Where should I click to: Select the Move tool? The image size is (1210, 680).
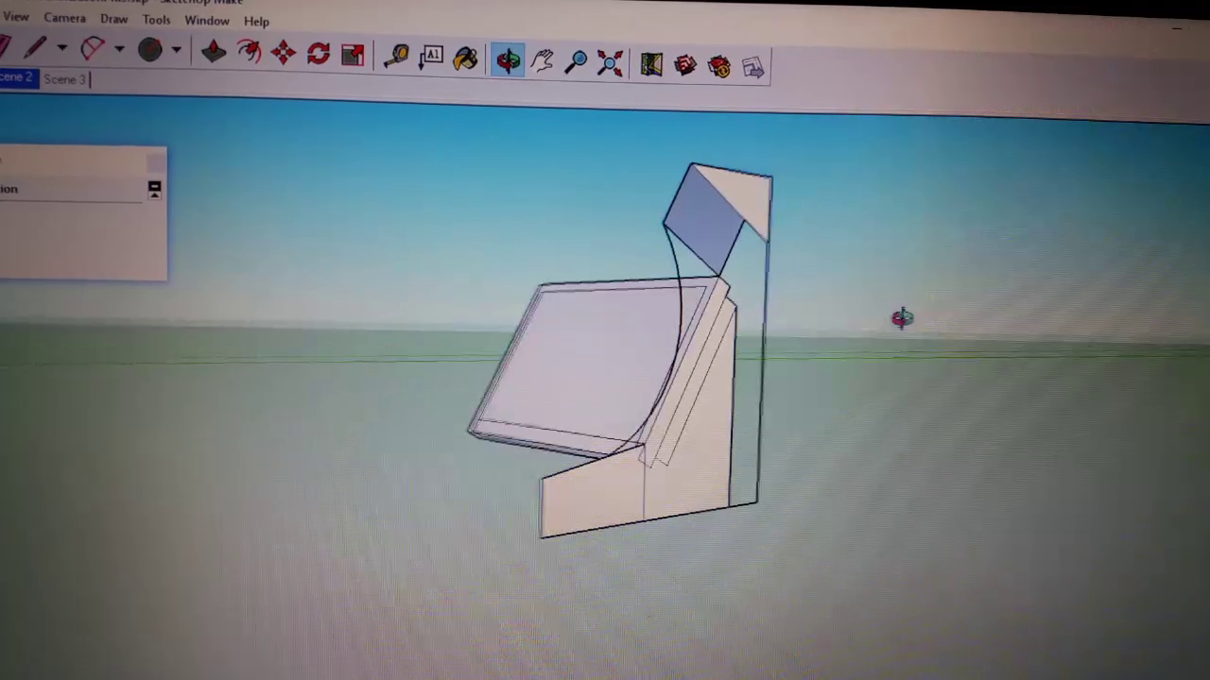pos(284,53)
